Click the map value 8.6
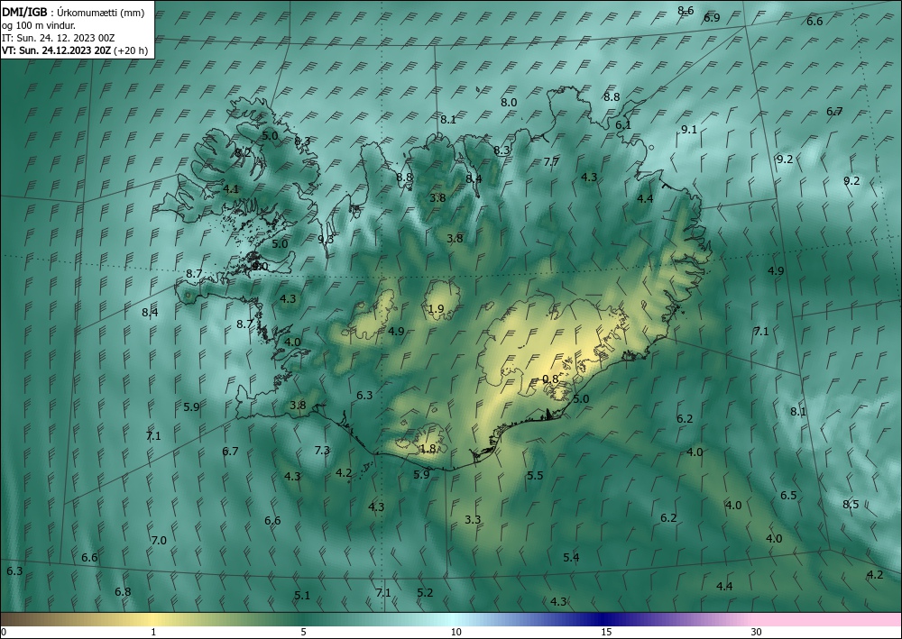 click(x=686, y=10)
